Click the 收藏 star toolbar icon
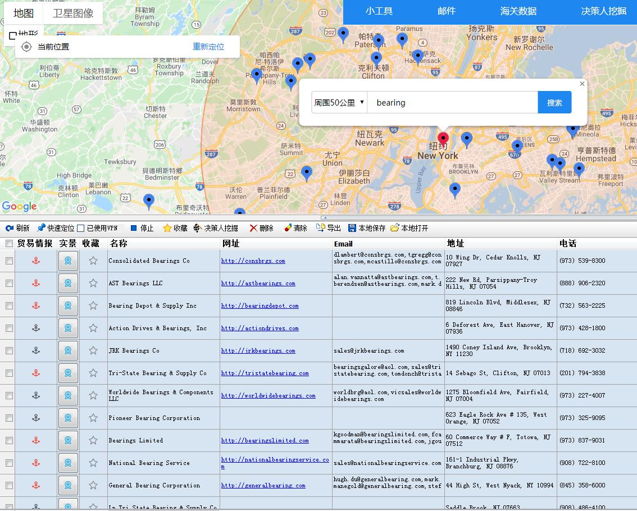 click(167, 229)
